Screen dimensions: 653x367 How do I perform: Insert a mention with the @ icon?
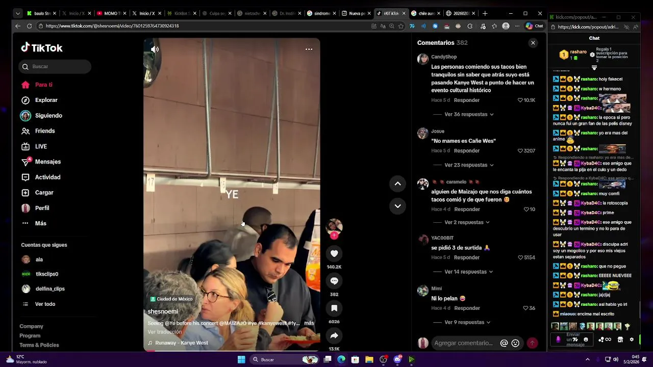click(x=504, y=343)
